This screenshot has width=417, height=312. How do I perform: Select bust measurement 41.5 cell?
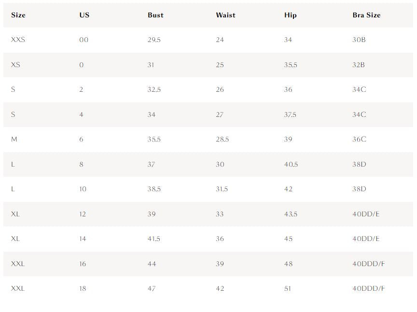coord(154,239)
